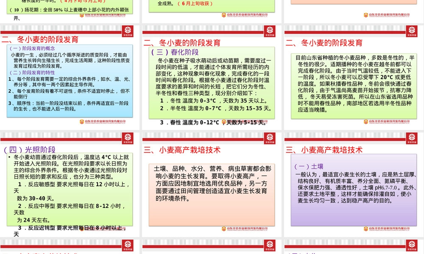Click the footer company logo under the 土壤、品种、水分 slide

[245, 229]
